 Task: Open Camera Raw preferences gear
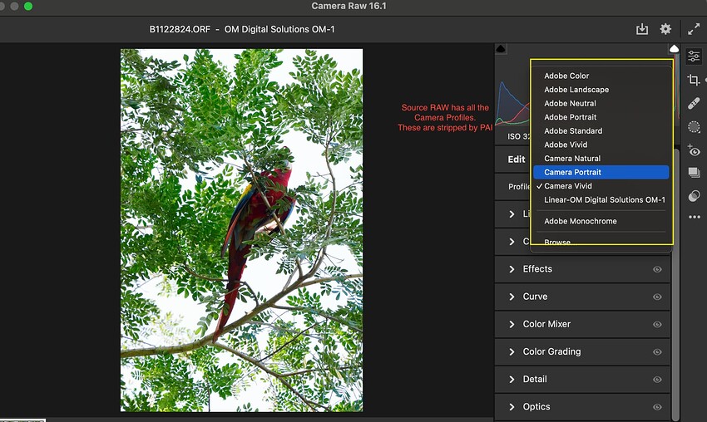coord(665,29)
